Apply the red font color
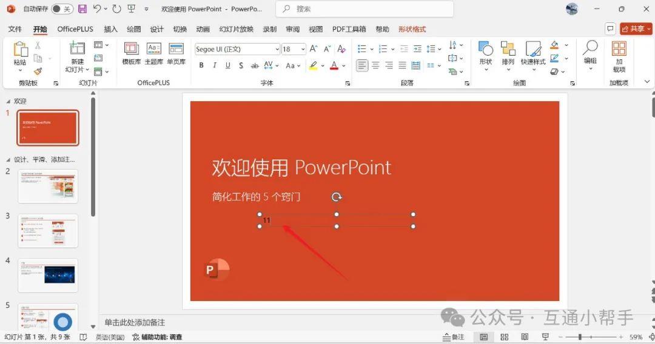655x344 pixels. click(x=334, y=65)
